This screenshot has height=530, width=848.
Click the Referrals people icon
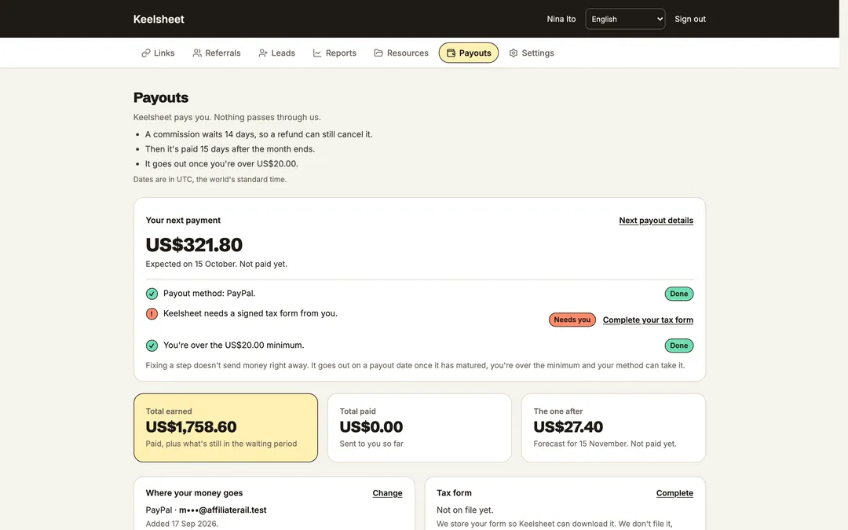pos(197,53)
